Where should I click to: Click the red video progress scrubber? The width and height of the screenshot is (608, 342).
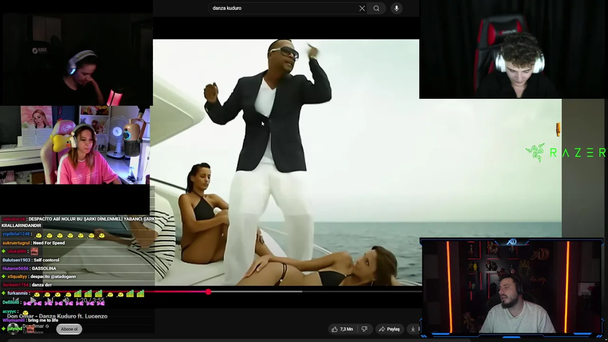click(208, 292)
